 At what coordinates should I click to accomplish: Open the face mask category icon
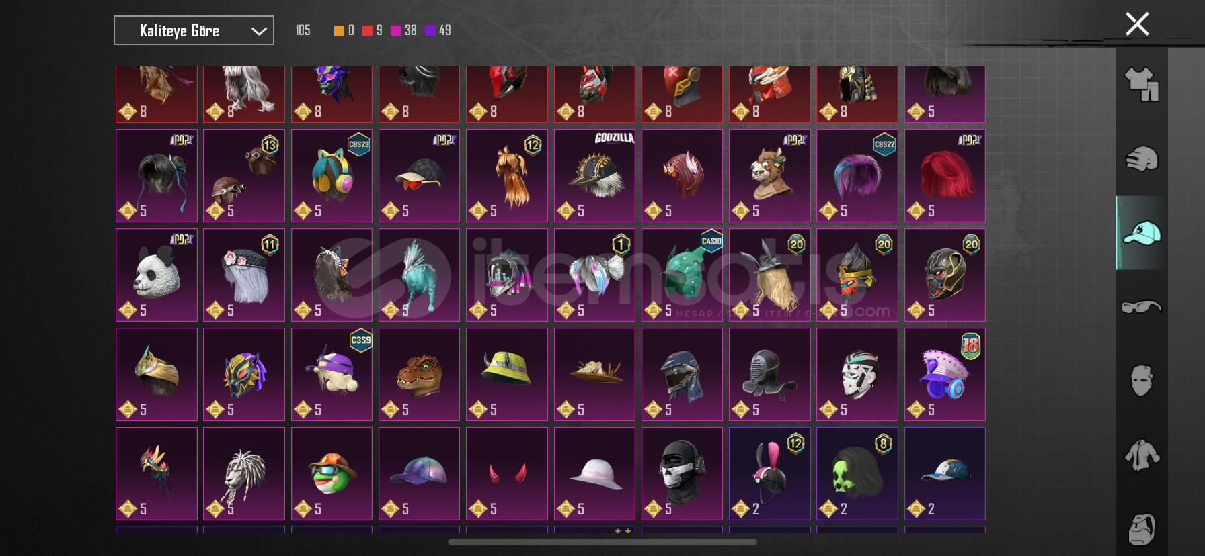[1142, 381]
